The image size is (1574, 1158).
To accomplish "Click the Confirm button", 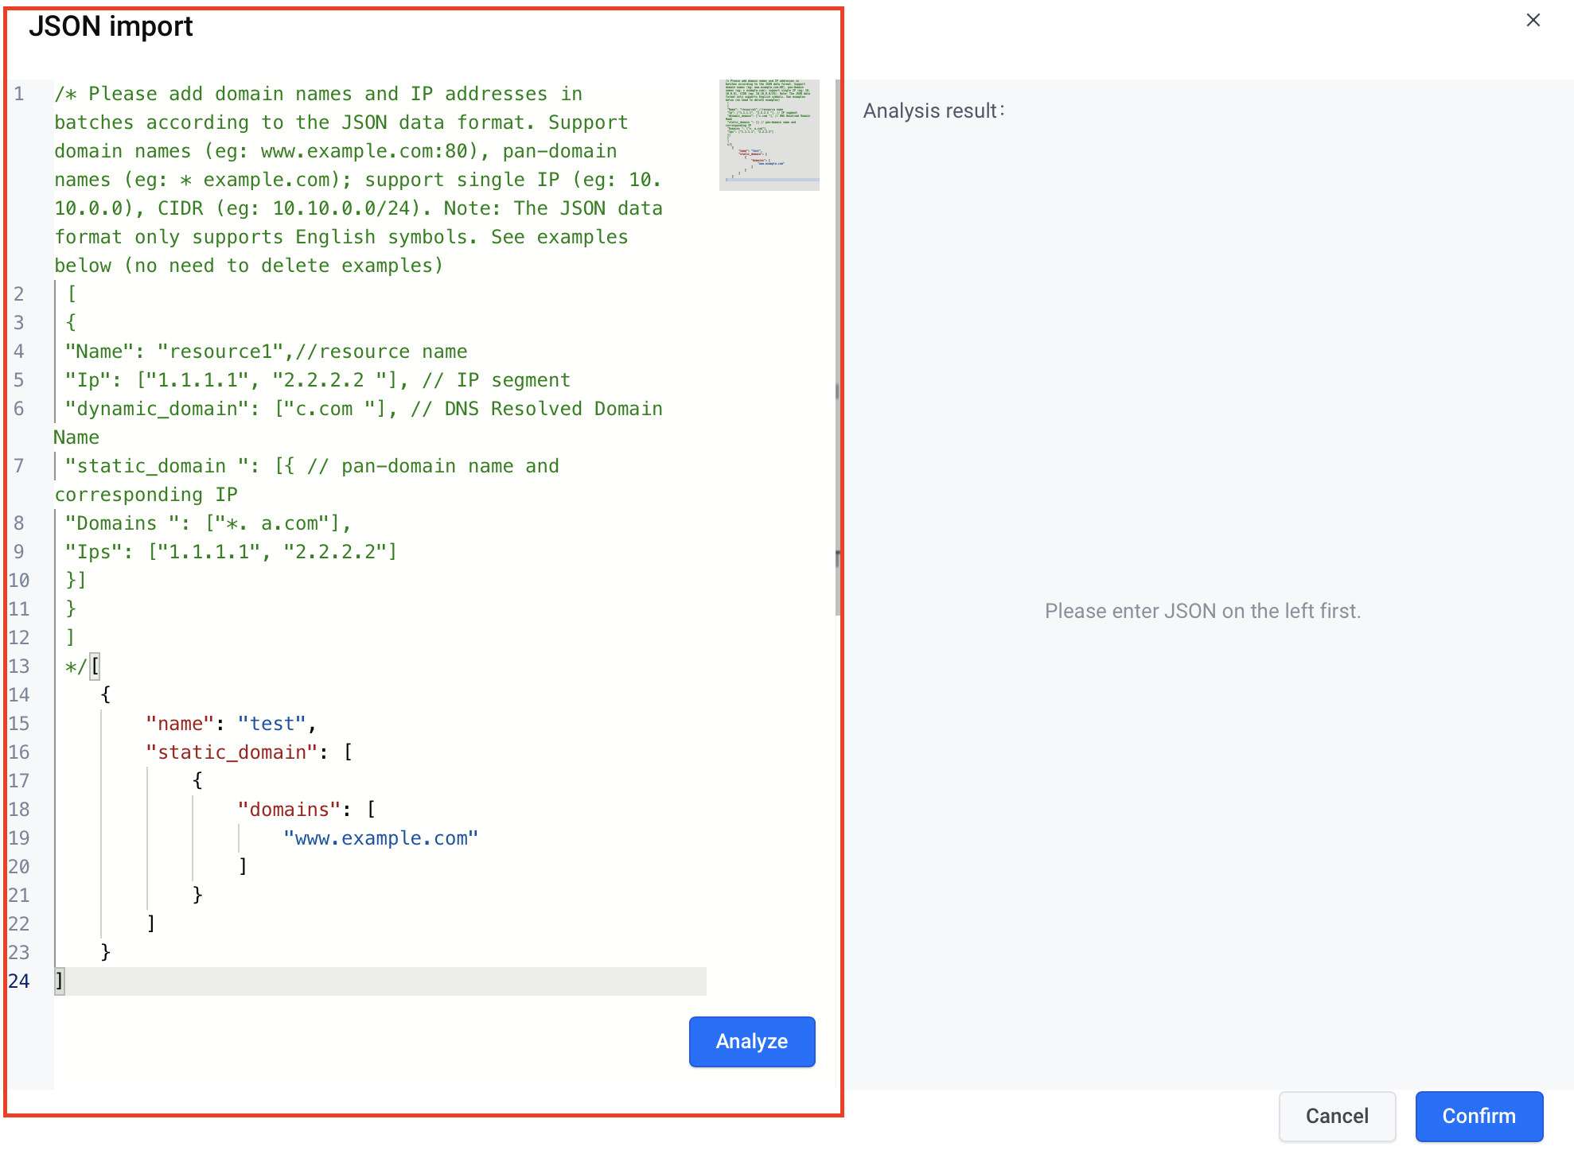I will pyautogui.click(x=1479, y=1116).
